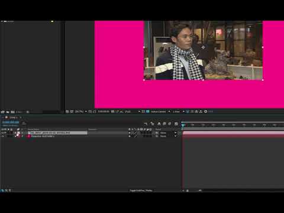Create new composition icon in Project panel
The image size is (284, 213).
coord(12,112)
